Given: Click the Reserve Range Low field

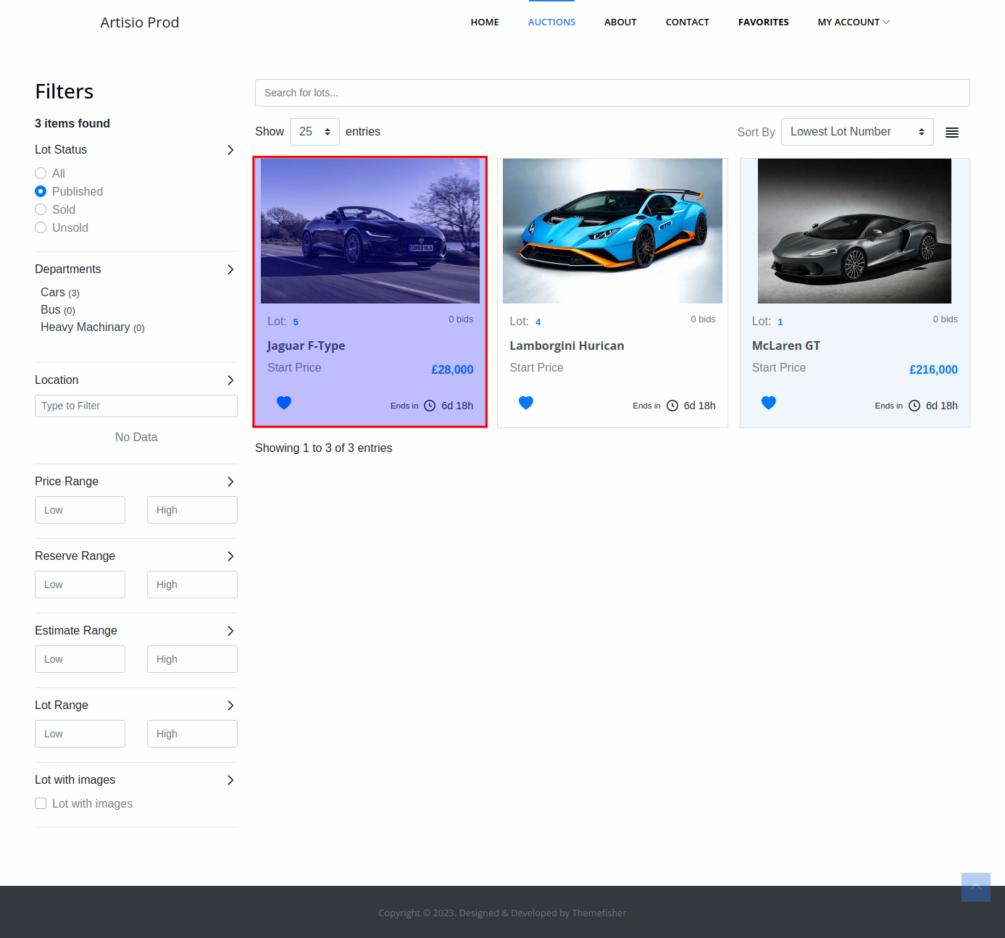Looking at the screenshot, I should 80,585.
